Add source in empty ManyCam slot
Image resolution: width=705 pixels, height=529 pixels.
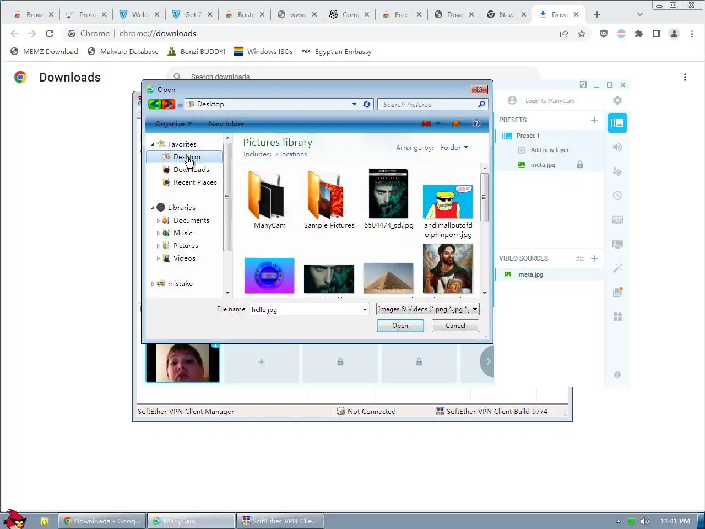[x=262, y=362]
